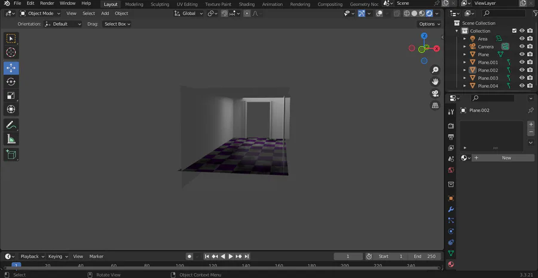Open the World properties tab
Screen dimensions: 538x278
[451, 170]
